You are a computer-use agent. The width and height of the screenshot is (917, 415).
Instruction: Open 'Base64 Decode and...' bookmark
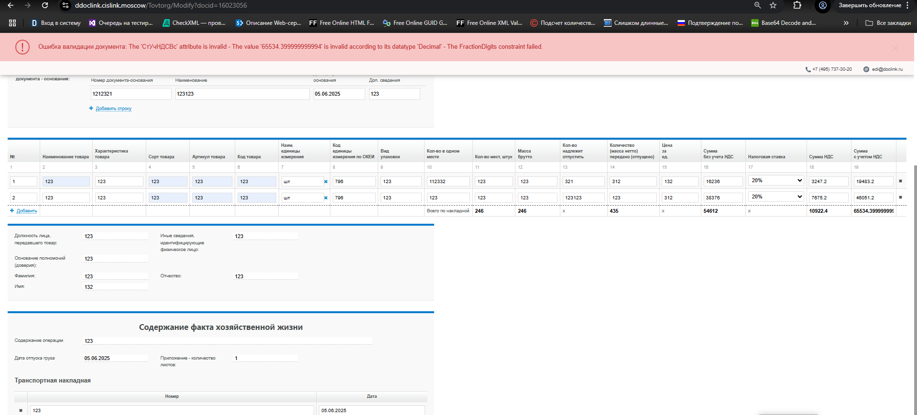pyautogui.click(x=783, y=22)
